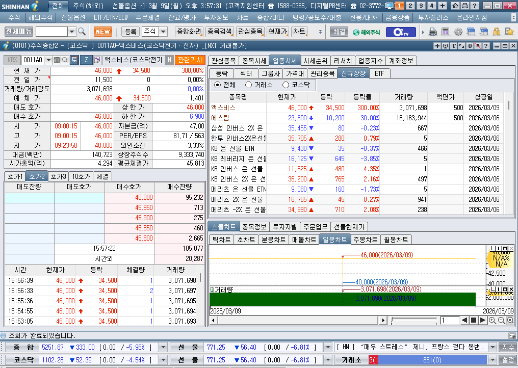Viewport: 518px width, 368px height.
Task: Click the question mark help icon in title bar
Action: click(474, 6)
